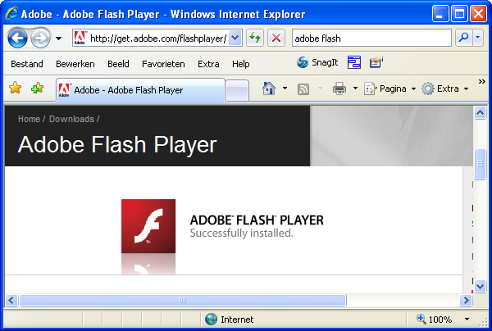
Task: Click the Add to Favorites green plus icon
Action: pyautogui.click(x=36, y=88)
